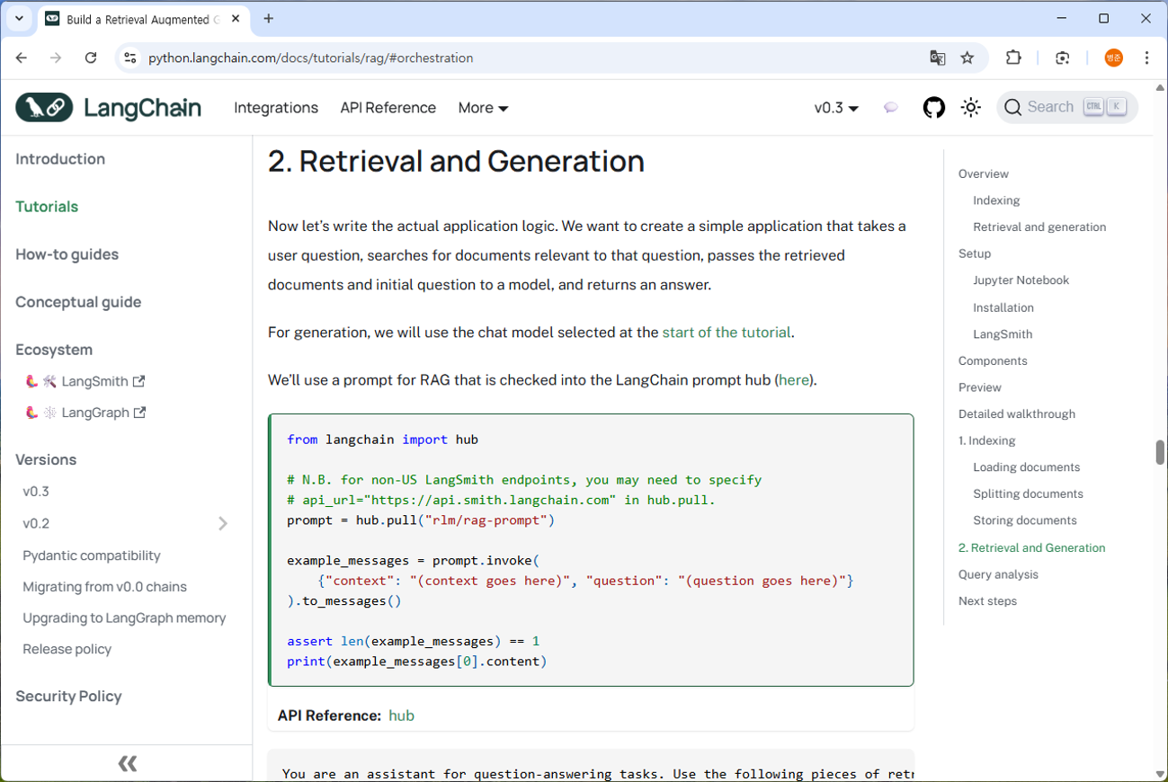Open Security Policy sidebar item
Viewport: 1168px width, 782px height.
[x=68, y=697]
